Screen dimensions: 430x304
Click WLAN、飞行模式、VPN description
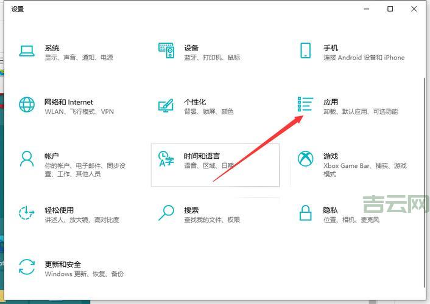click(x=79, y=112)
